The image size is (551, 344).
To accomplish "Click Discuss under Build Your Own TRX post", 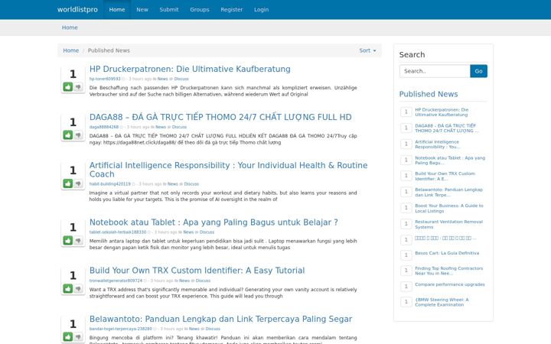I will point(203,281).
